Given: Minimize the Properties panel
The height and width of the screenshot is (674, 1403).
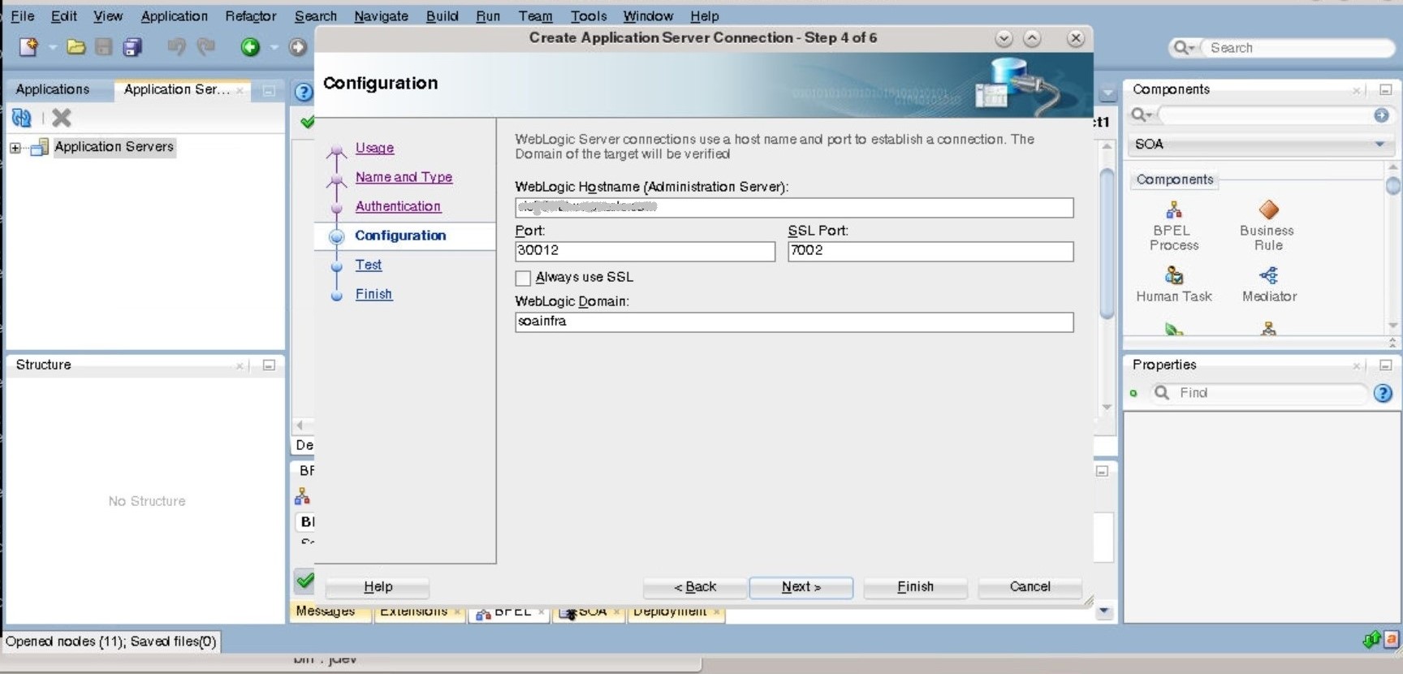Looking at the screenshot, I should pos(1386,365).
